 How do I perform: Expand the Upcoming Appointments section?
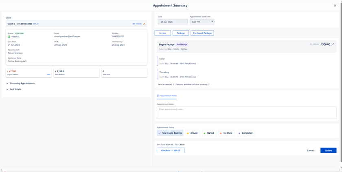20,84
